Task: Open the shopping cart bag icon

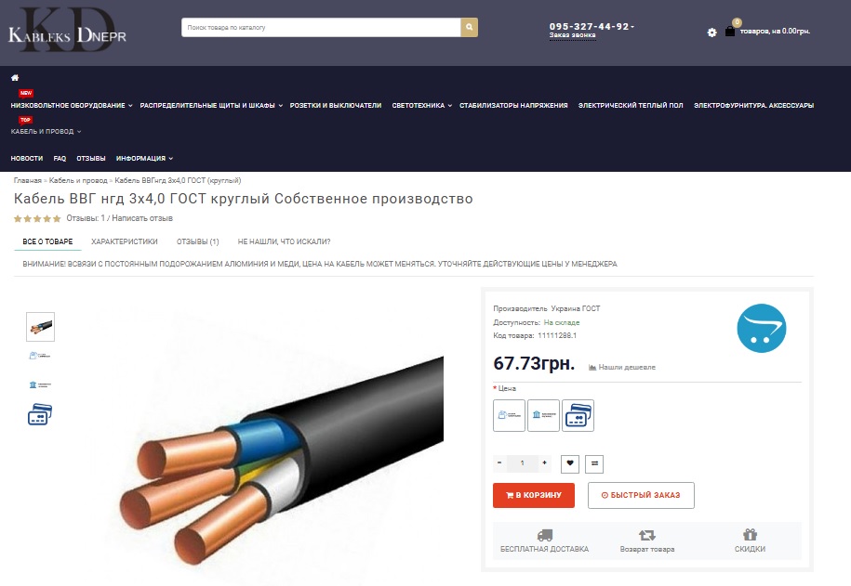Action: point(730,31)
